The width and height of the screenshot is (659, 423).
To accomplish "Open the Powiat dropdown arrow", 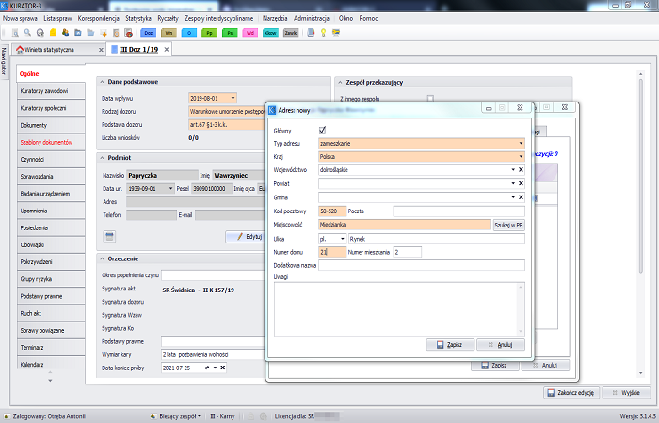I will 513,183.
